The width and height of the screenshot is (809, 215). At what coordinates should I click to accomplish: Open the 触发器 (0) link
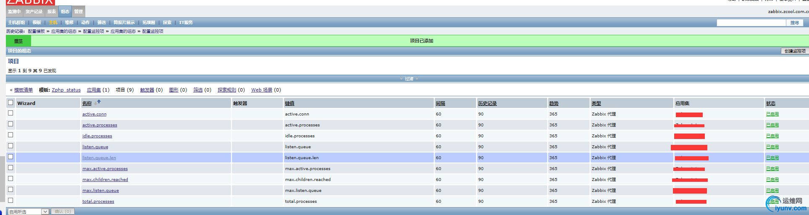pos(147,90)
